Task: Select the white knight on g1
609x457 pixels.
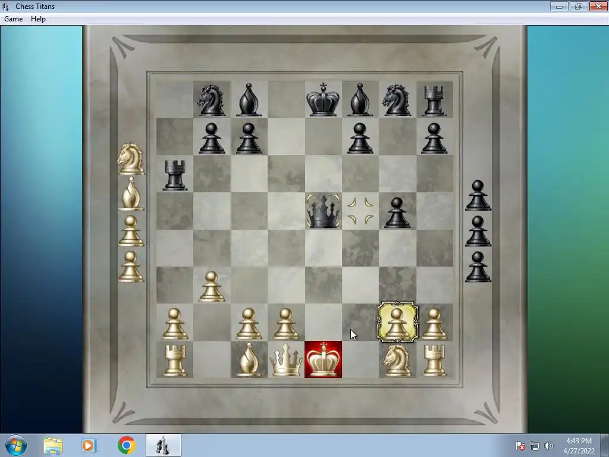Action: click(x=397, y=360)
